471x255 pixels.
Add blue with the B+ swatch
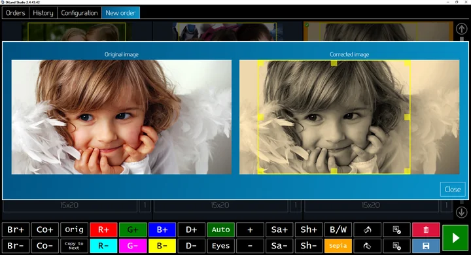click(162, 229)
